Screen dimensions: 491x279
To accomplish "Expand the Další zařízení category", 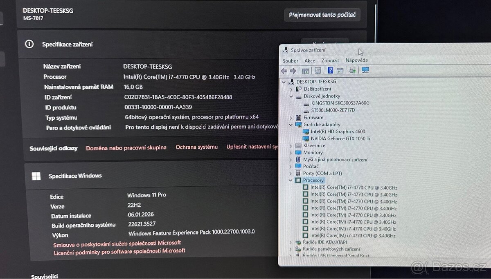I will [291, 89].
